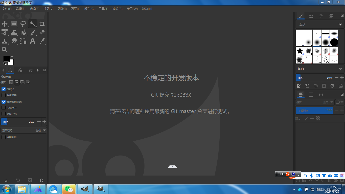Select the Smudge tool
345x194 pixels.
(x=14, y=41)
